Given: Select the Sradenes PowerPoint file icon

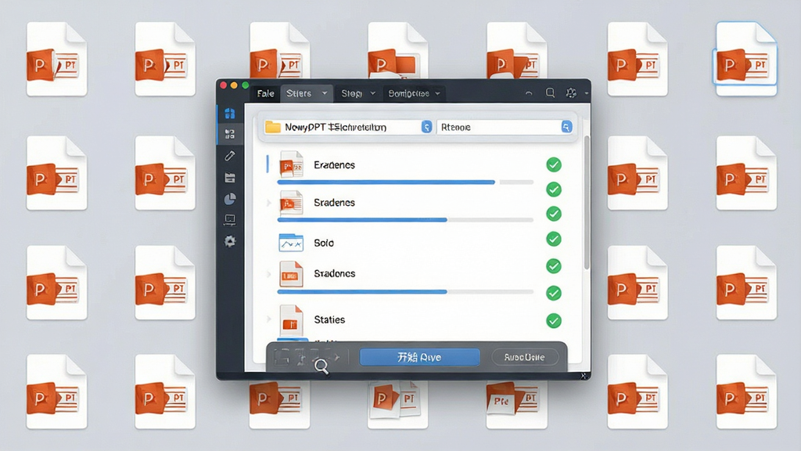Looking at the screenshot, I should [291, 203].
